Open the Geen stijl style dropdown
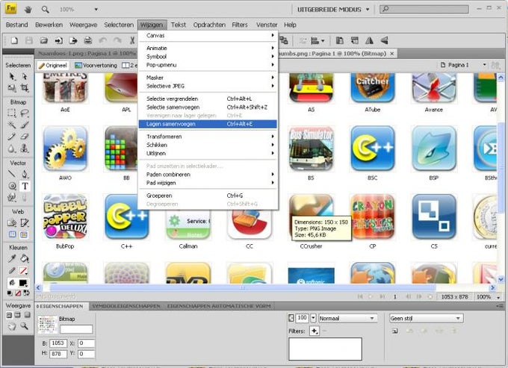Viewport: 508px width, 368px height. click(x=426, y=318)
